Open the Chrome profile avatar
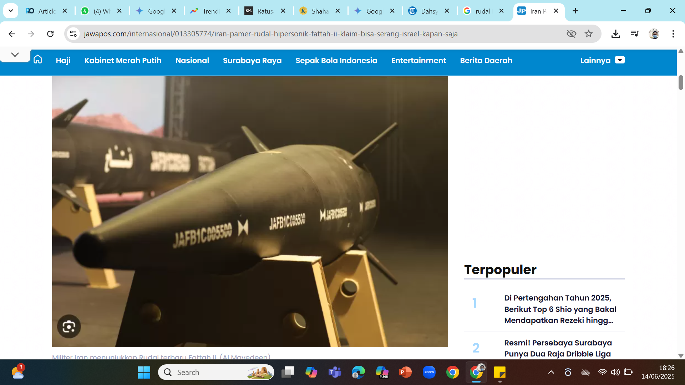685x385 pixels. click(x=654, y=34)
